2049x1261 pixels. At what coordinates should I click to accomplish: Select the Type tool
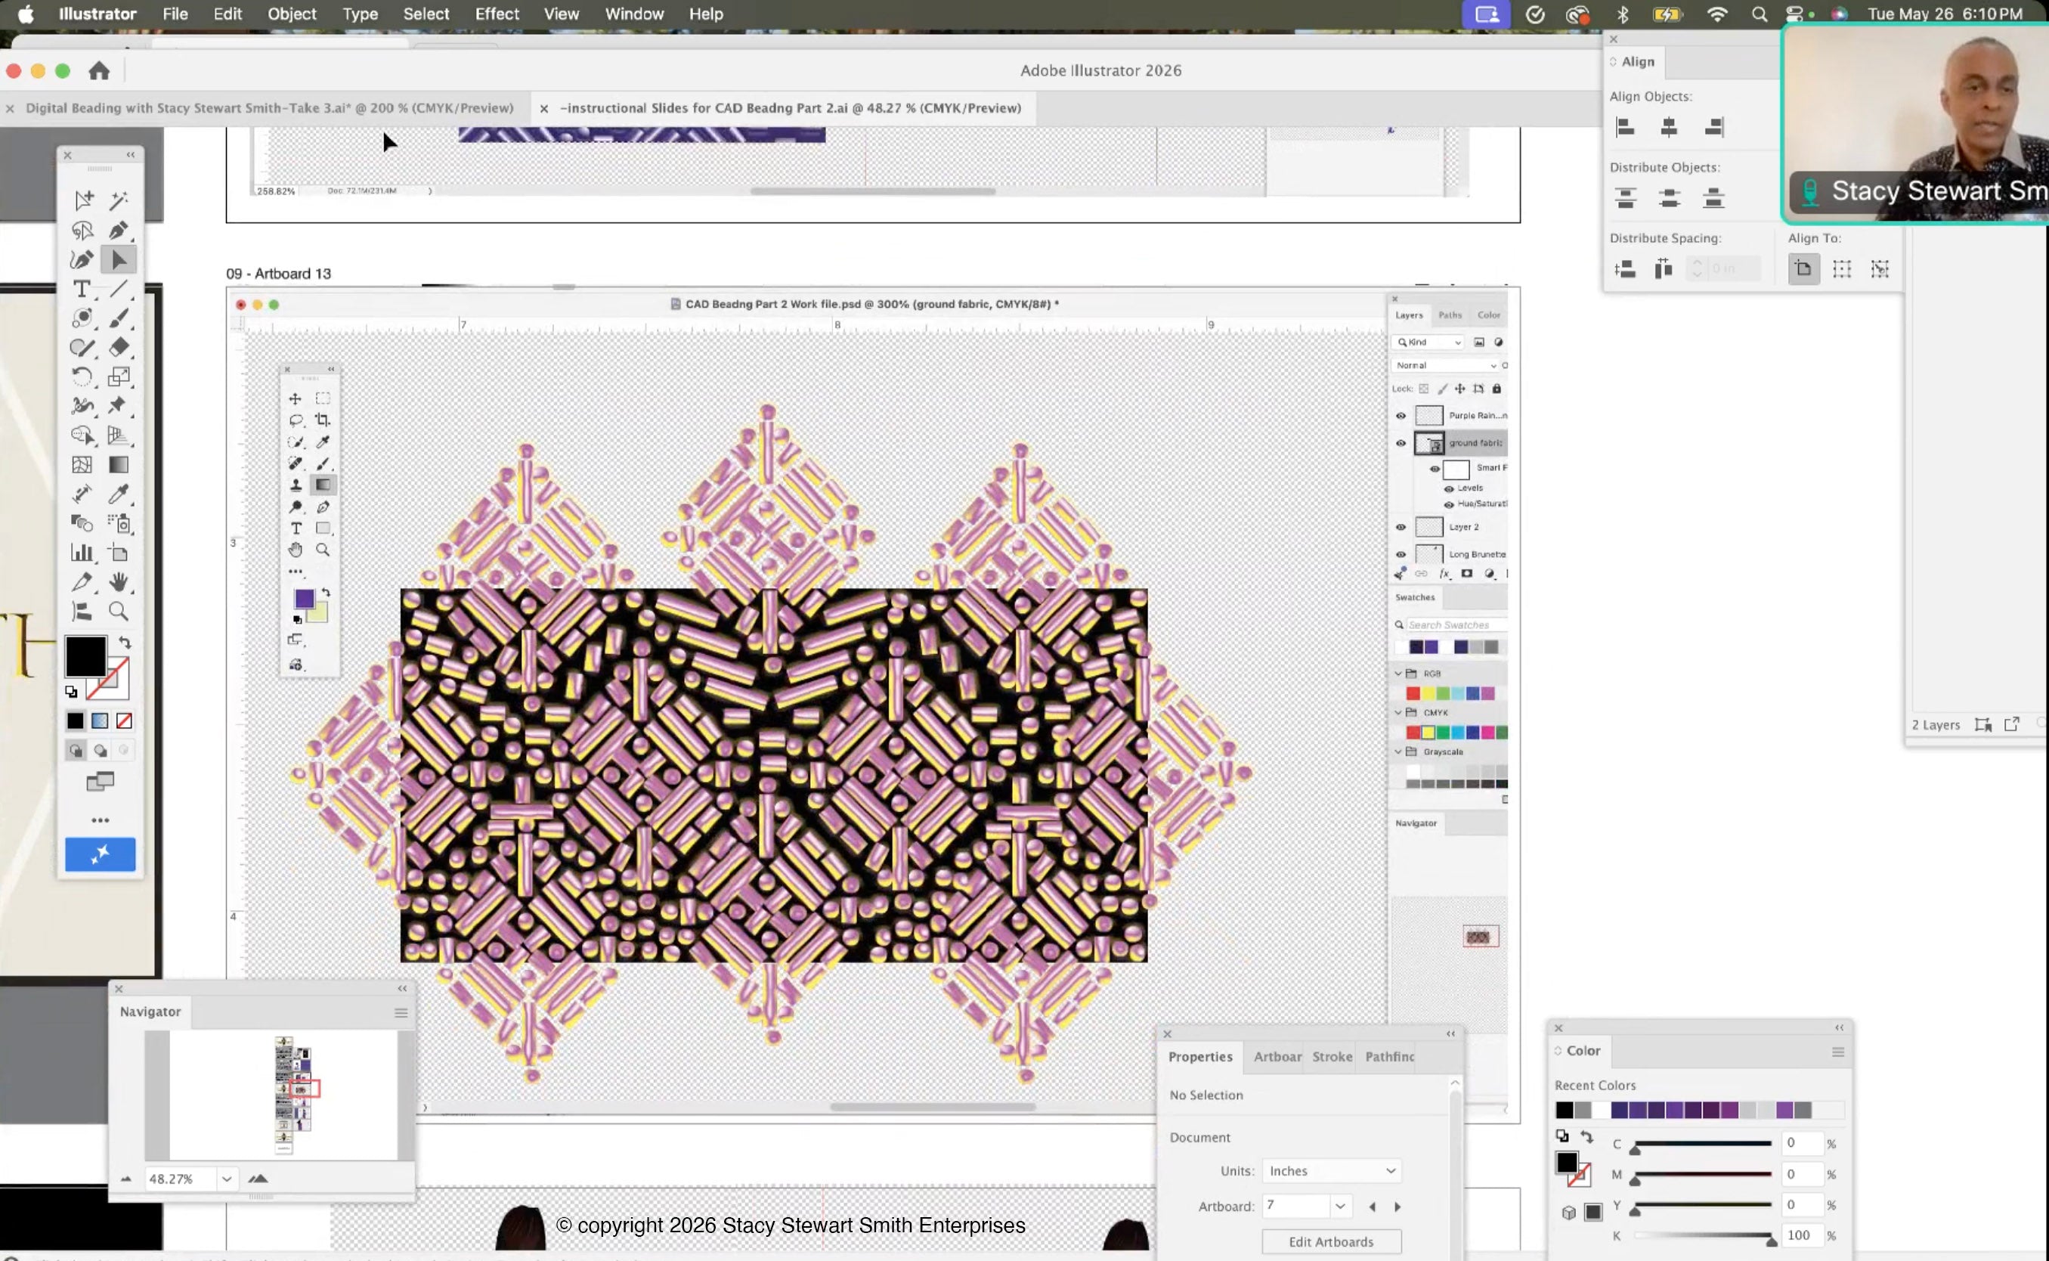coord(82,290)
